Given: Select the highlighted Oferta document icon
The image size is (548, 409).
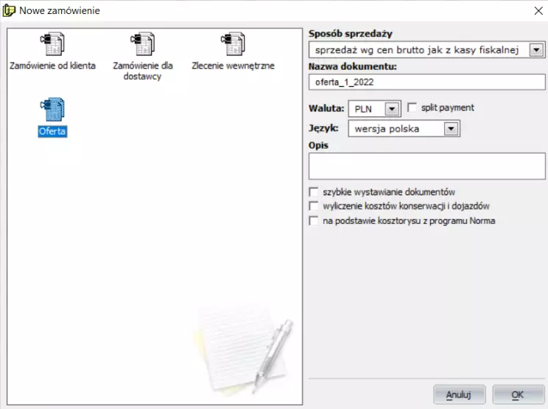Looking at the screenshot, I should 52,109.
